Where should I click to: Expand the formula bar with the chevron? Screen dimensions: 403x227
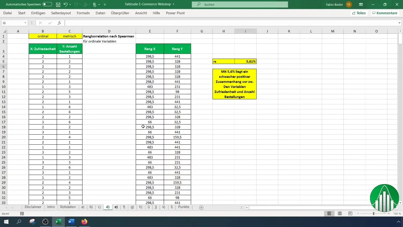[400, 23]
